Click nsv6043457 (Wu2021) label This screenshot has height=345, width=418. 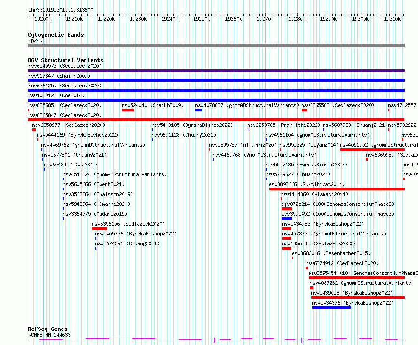click(x=70, y=165)
